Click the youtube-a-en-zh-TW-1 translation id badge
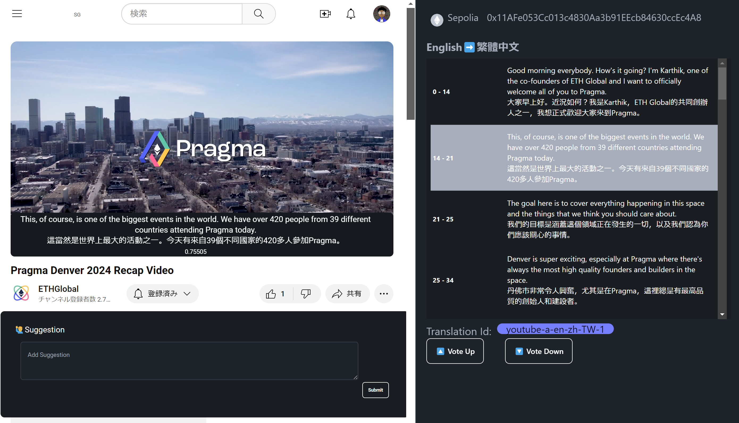Screen dimensions: 739x423 (555, 329)
